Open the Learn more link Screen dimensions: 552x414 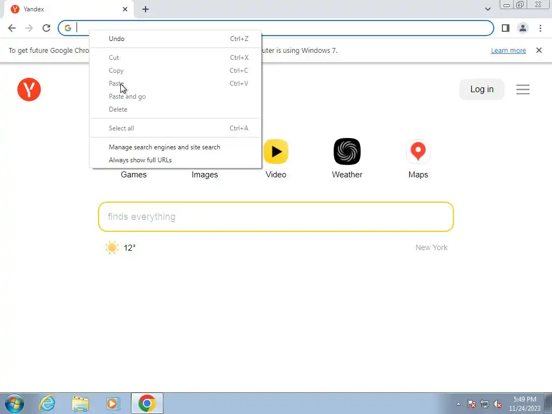point(508,50)
